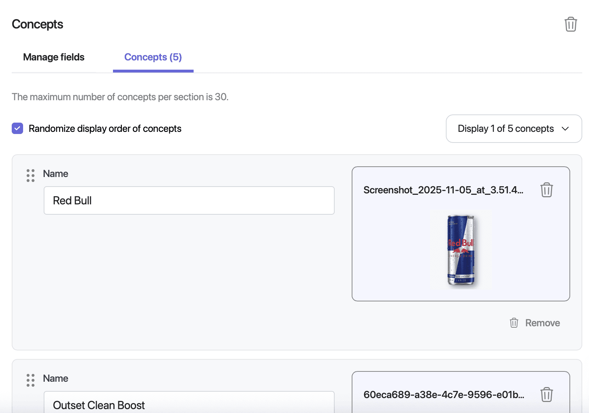Delete the Screenshot_2025-11-05 attachment via its trash icon

(547, 190)
